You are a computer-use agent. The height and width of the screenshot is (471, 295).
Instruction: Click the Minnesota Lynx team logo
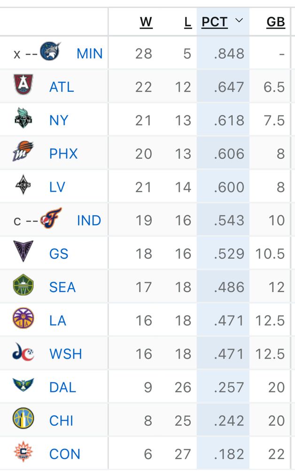pos(50,51)
